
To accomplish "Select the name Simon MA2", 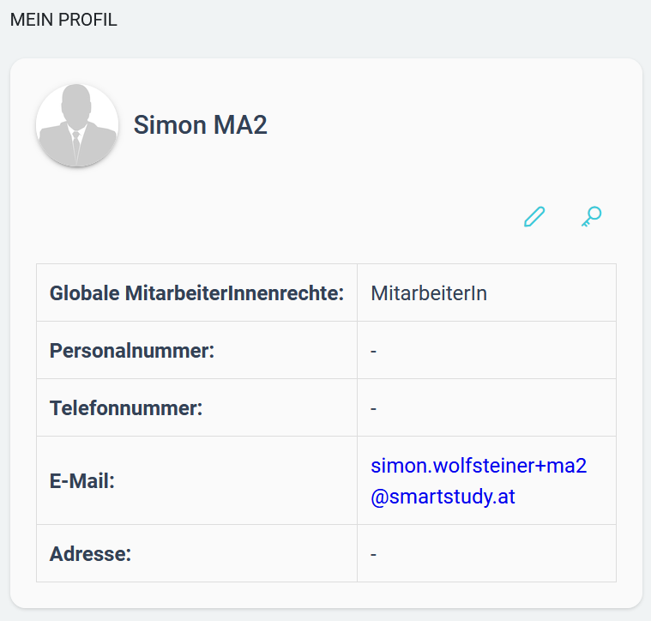I will pyautogui.click(x=200, y=124).
